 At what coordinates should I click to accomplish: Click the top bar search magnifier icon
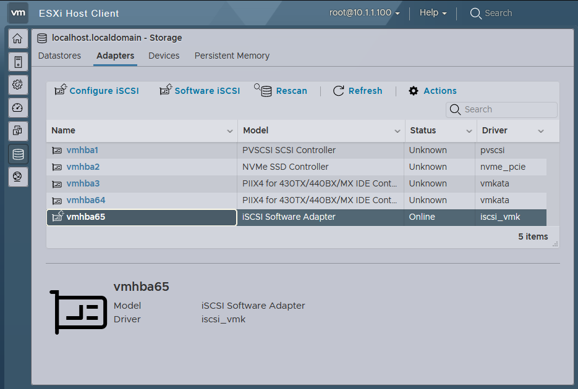[x=475, y=13]
